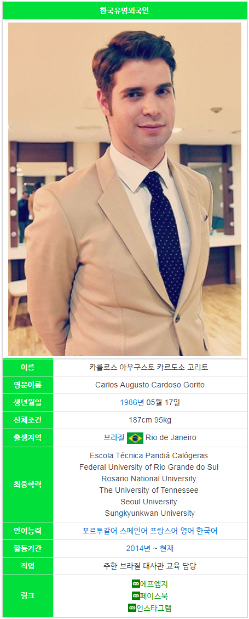
Task: Click the profile photo of the man
Action: (x=125, y=189)
